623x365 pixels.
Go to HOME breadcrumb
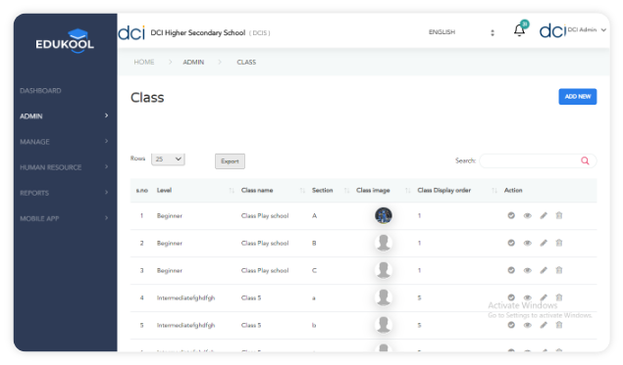(x=144, y=62)
